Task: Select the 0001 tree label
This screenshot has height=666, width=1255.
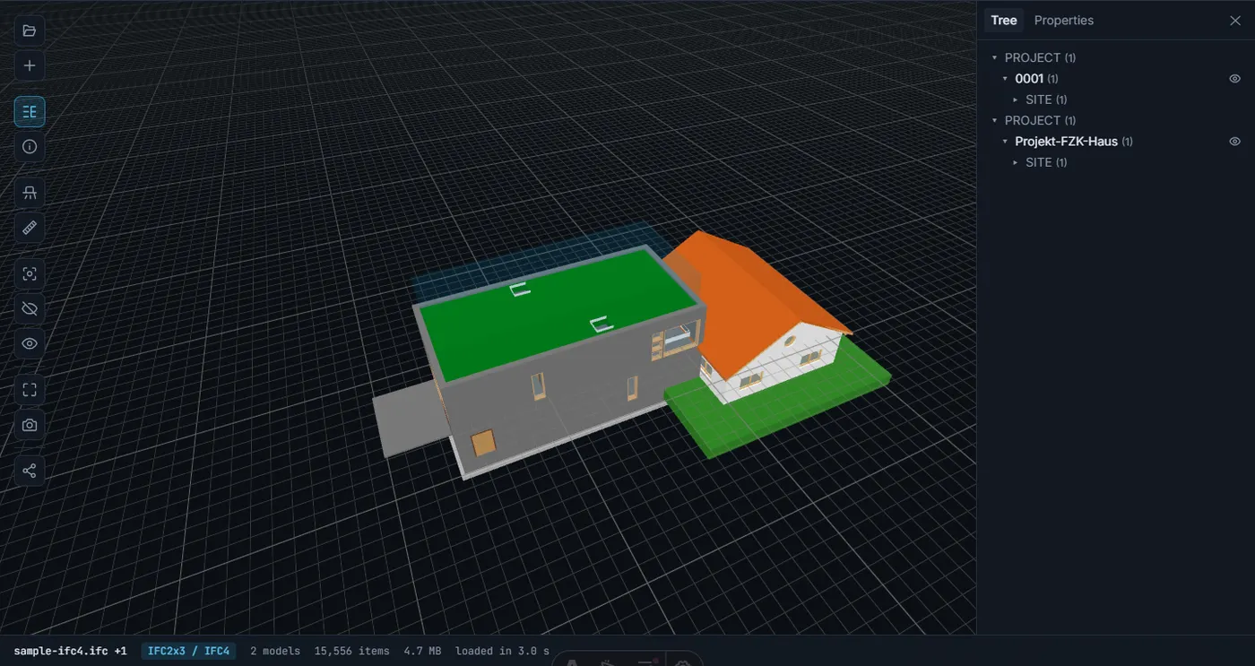Action: tap(1029, 79)
